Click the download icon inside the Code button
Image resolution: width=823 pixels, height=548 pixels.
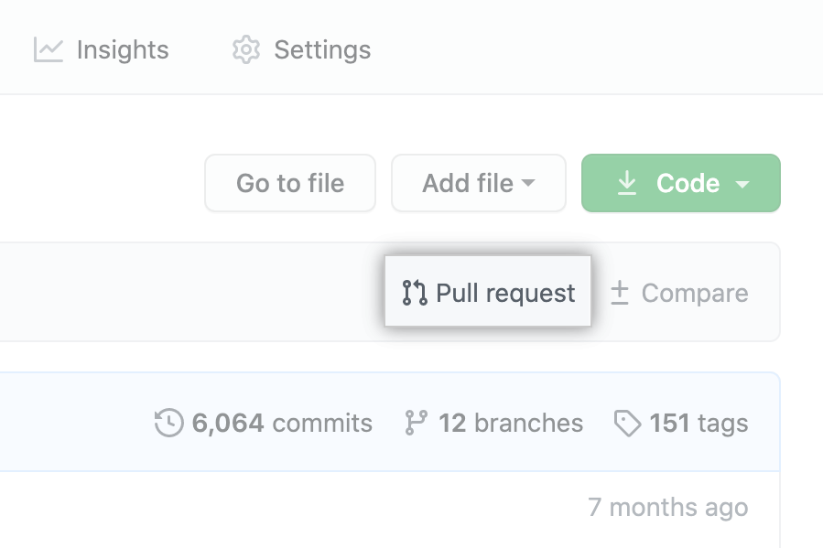(627, 183)
